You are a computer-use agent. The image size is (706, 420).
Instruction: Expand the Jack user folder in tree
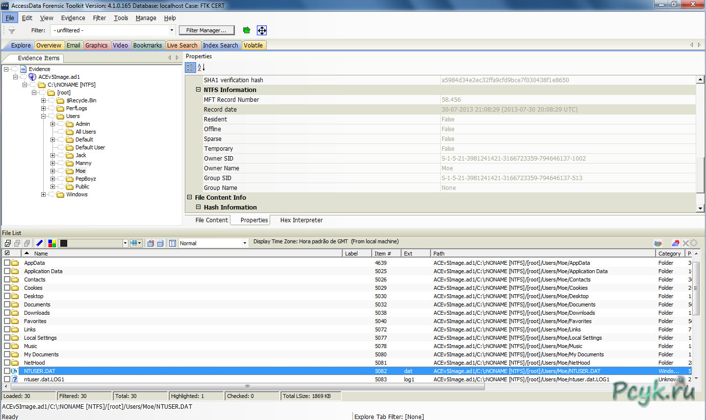click(52, 155)
